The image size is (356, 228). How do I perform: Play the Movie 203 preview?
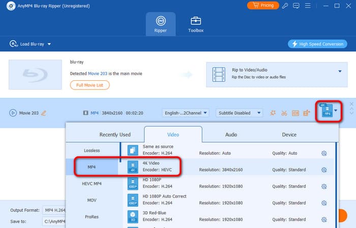coord(13,113)
